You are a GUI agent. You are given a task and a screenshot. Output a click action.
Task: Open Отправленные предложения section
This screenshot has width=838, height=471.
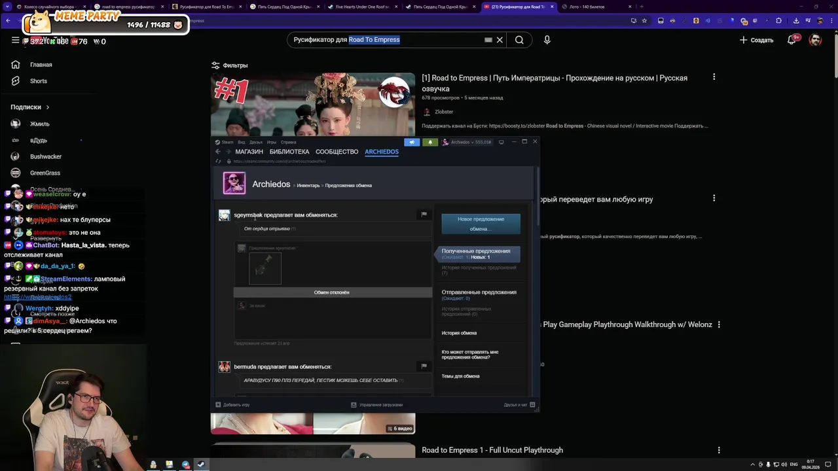tap(479, 292)
